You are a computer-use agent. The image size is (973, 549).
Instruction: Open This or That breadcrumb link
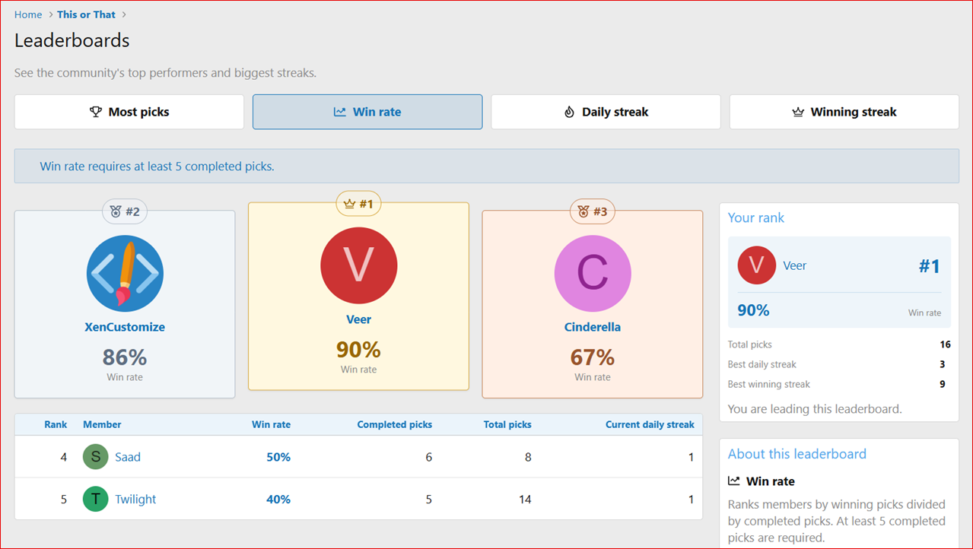coord(86,14)
